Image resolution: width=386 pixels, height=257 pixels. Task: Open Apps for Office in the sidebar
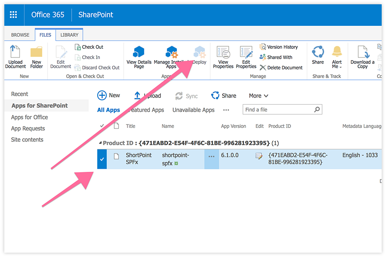pos(29,117)
